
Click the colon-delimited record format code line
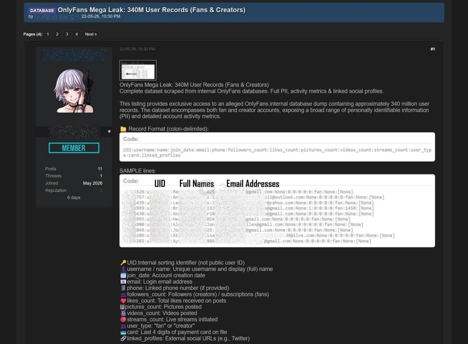(277, 152)
